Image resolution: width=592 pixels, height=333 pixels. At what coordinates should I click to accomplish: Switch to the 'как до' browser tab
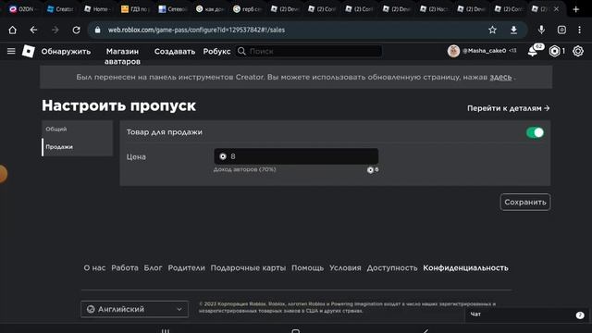(x=210, y=9)
